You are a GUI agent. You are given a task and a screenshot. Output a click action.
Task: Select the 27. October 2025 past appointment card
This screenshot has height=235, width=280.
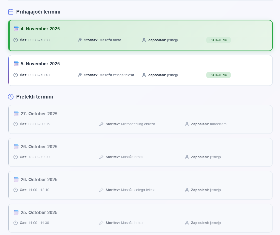pyautogui.click(x=140, y=119)
